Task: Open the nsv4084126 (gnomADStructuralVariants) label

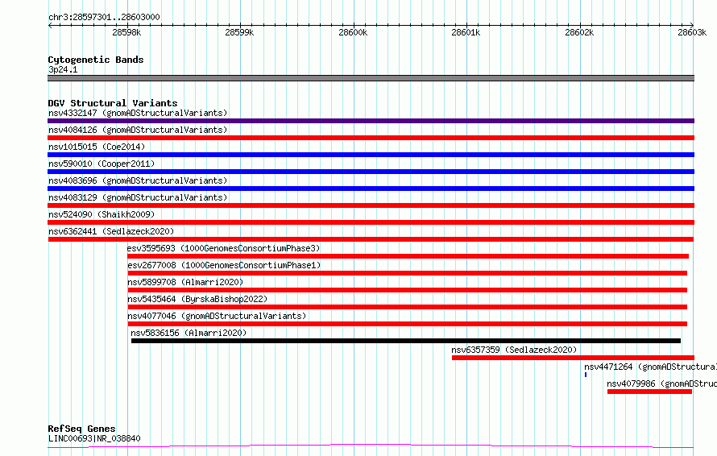Action: pyautogui.click(x=138, y=130)
